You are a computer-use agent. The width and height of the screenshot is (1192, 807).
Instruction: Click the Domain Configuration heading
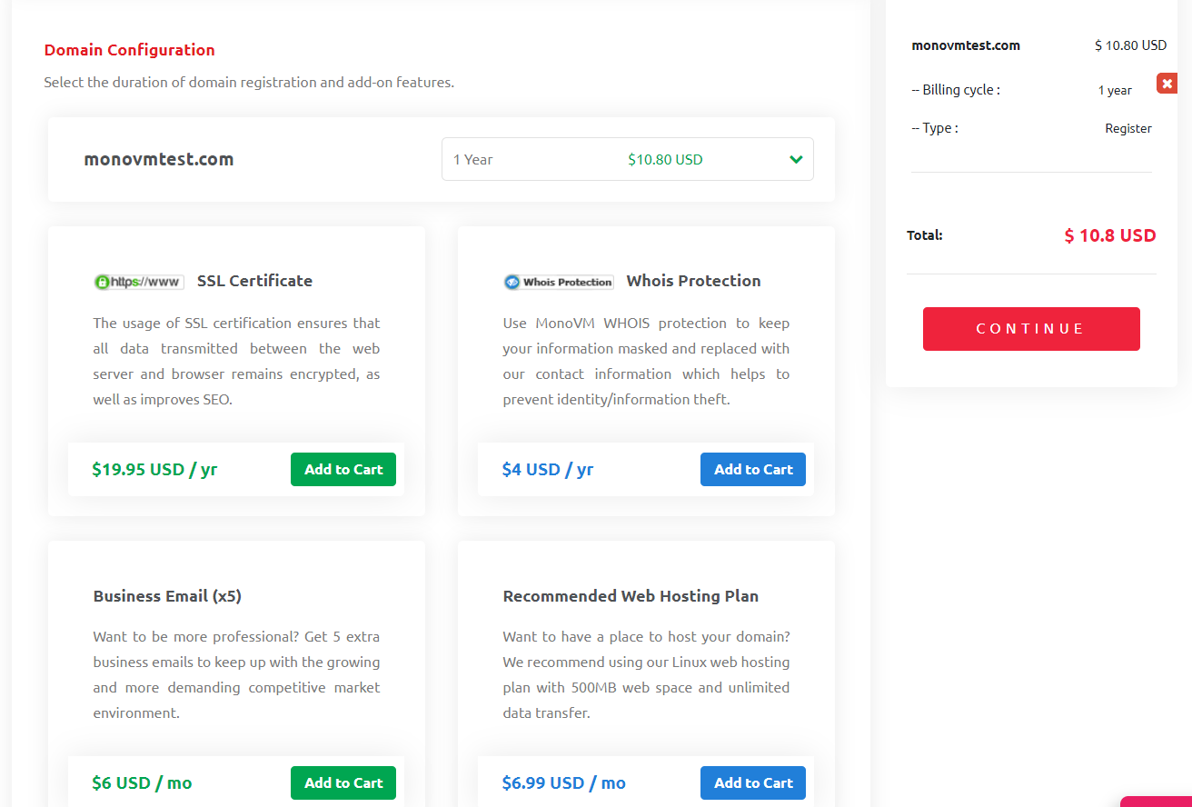pyautogui.click(x=130, y=50)
